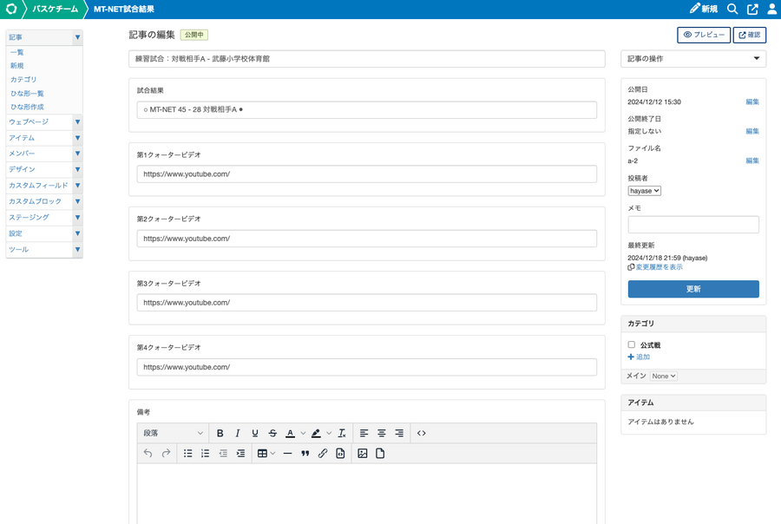Create a new entry via header 新規 pencil
The height and width of the screenshot is (524, 781).
704,9
